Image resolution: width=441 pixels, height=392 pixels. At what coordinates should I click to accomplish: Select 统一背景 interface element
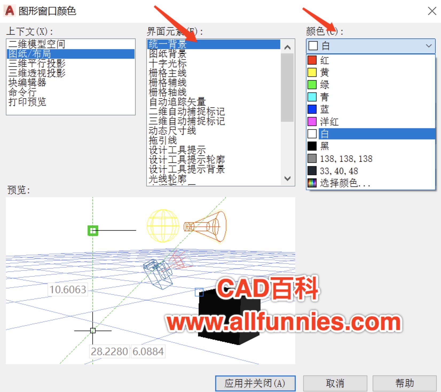(214, 44)
